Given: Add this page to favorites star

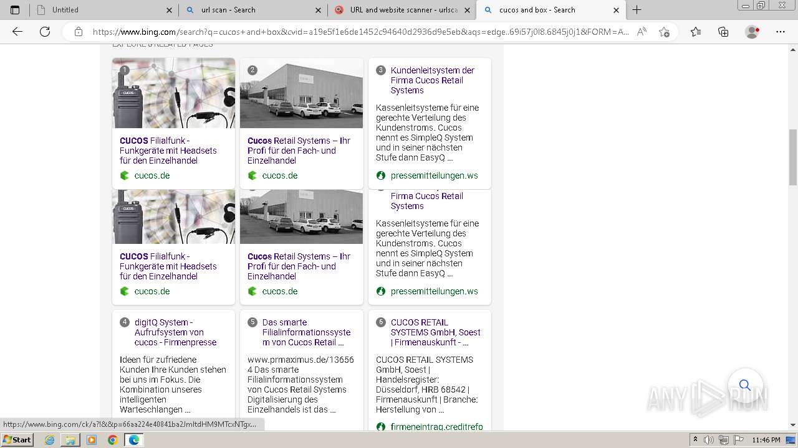Looking at the screenshot, I should tap(664, 32).
